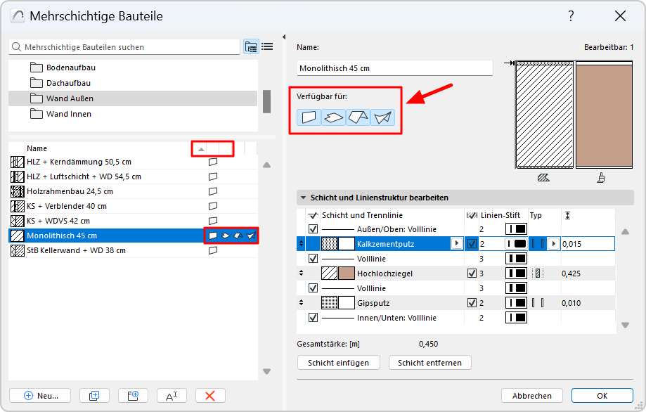The width and height of the screenshot is (646, 412).
Task: Toggle Volllinie checkbox below Kalkzementputz
Action: (313, 259)
